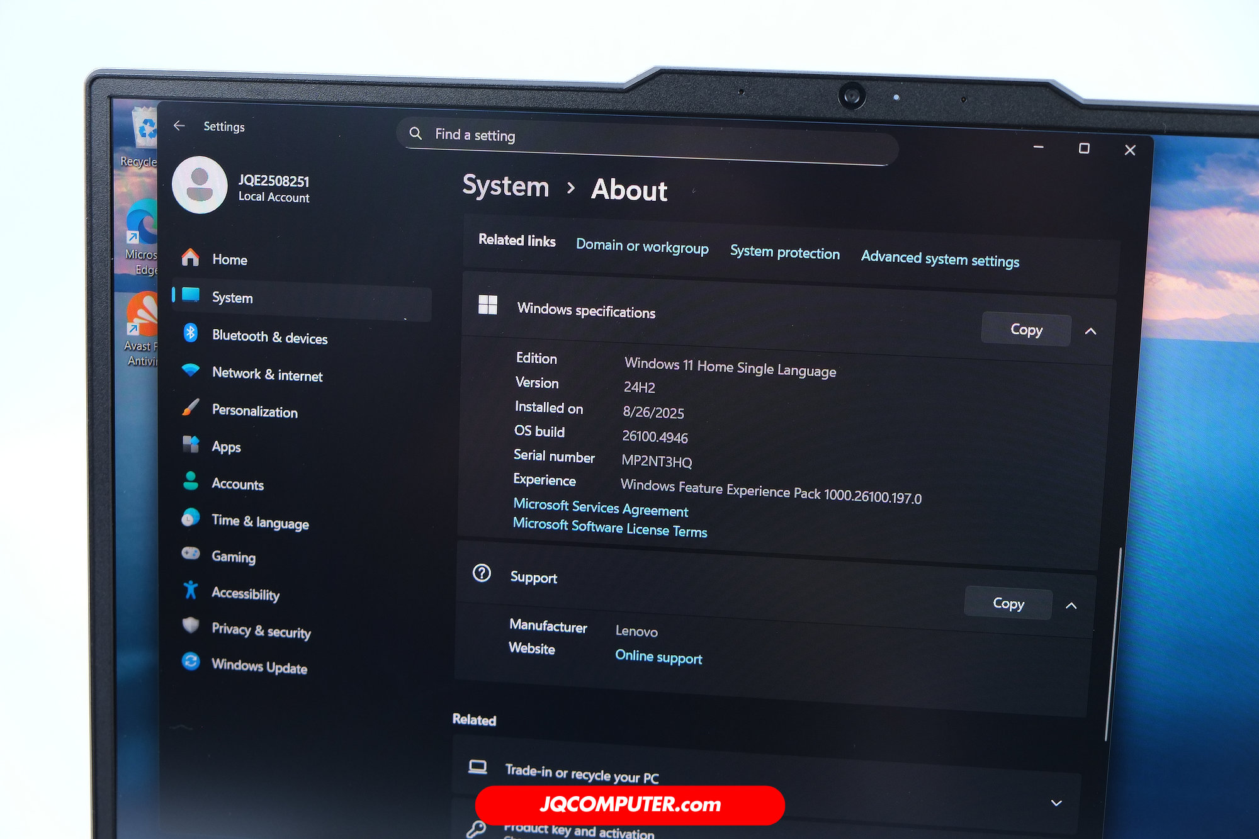Open Microsoft Services Agreement link
The image size is (1259, 839).
tap(601, 507)
